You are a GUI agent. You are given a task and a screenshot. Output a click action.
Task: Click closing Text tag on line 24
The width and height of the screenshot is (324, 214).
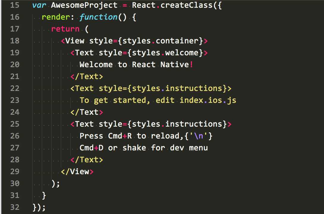(x=86, y=112)
